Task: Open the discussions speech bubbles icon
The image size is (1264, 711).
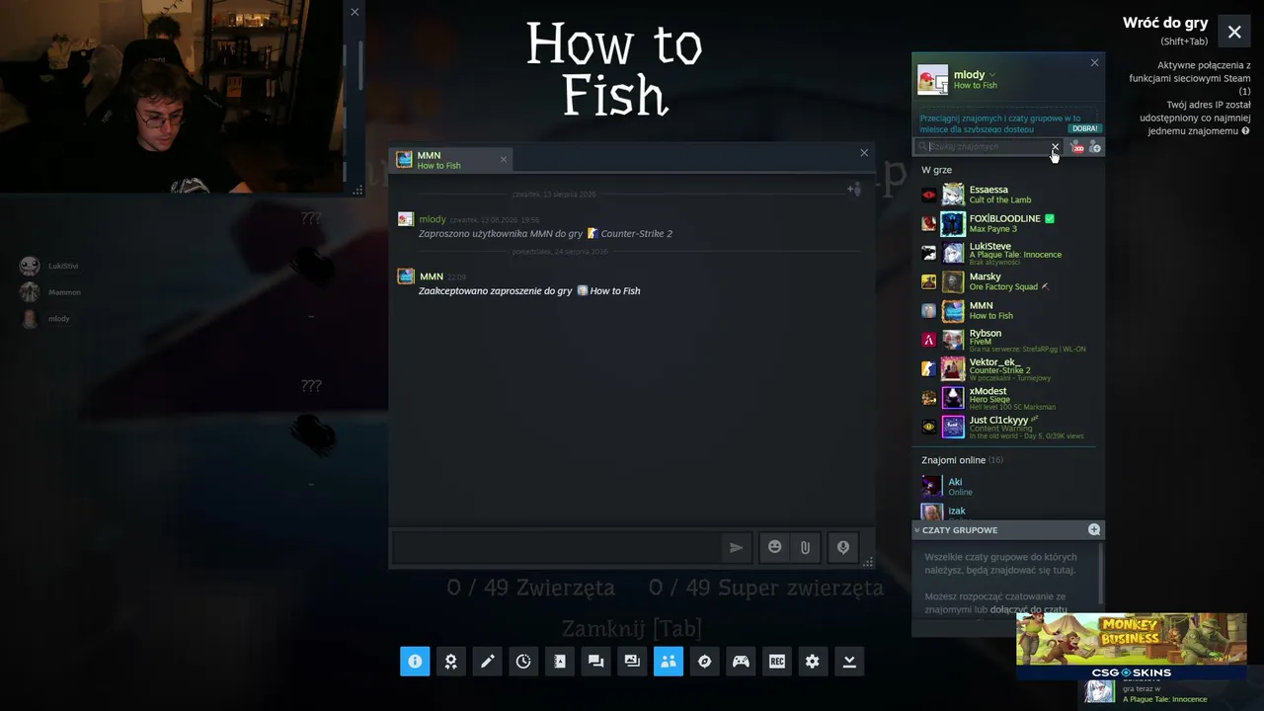Action: [x=595, y=662]
